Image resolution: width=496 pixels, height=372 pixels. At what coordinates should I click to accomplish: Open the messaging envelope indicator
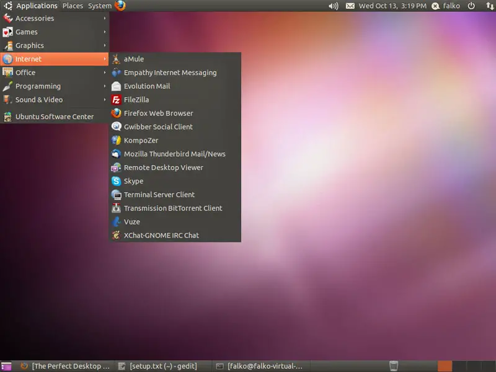point(350,6)
